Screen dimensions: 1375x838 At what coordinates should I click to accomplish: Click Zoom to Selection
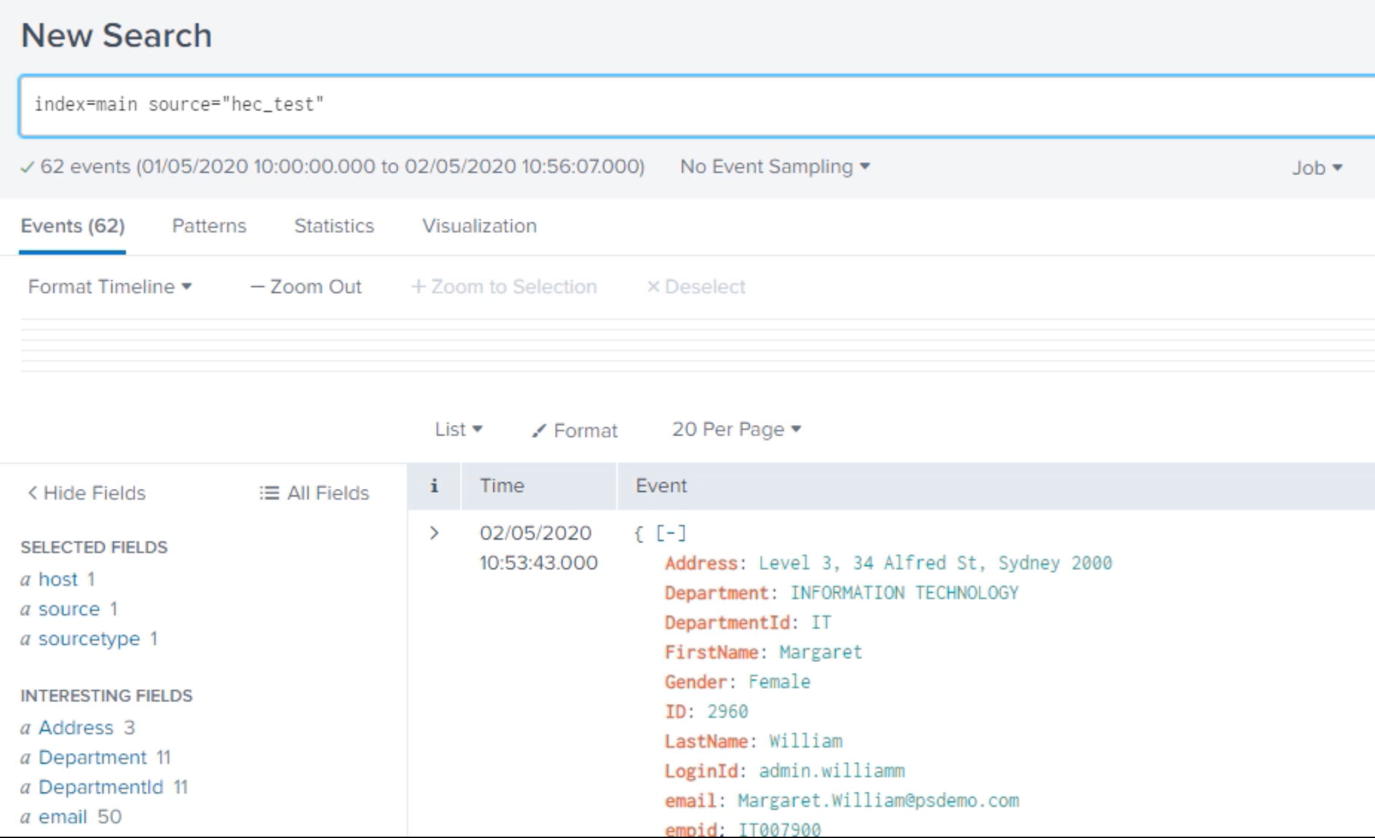pos(504,287)
